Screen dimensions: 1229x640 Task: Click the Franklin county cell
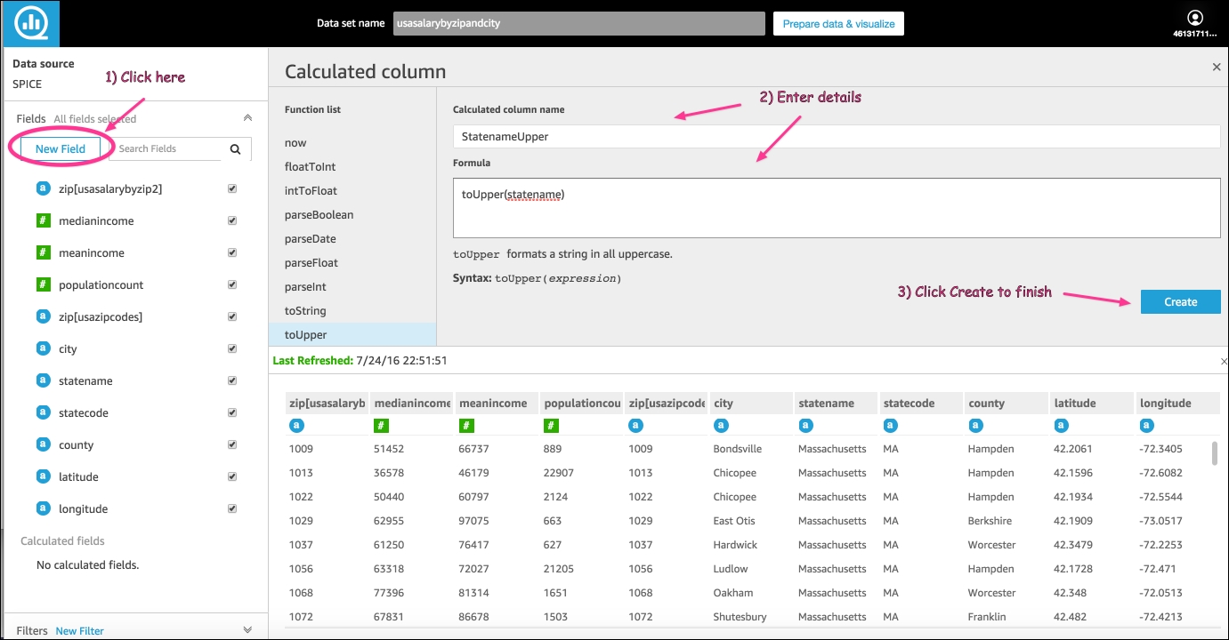[986, 617]
